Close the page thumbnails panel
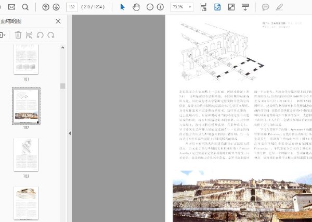Screen dimensions: 312x222 point(58,21)
